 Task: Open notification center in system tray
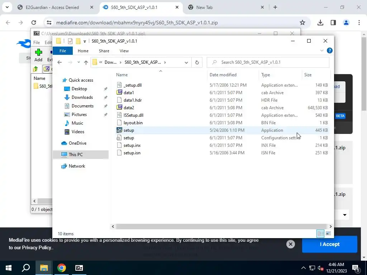click(x=356, y=268)
